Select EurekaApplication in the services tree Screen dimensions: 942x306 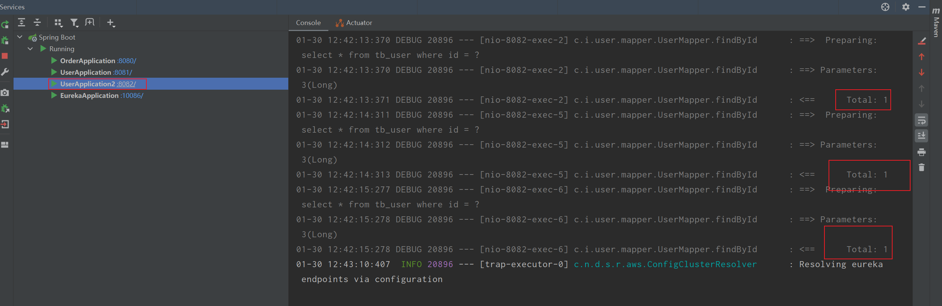tap(89, 95)
